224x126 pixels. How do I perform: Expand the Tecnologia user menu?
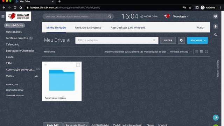pyautogui.click(x=181, y=16)
